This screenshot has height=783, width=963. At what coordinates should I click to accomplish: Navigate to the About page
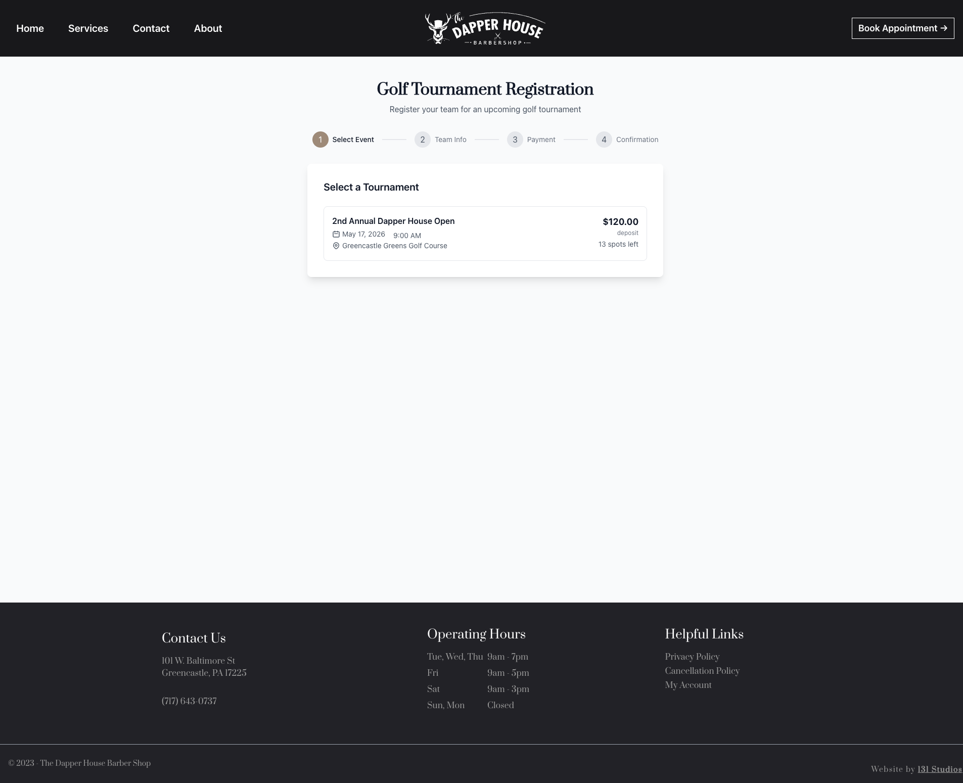click(208, 28)
